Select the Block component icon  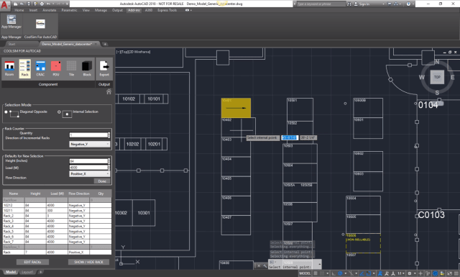tap(87, 68)
